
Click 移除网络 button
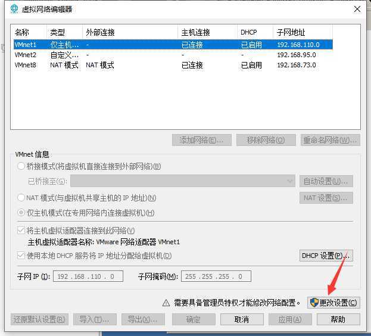(x=266, y=140)
